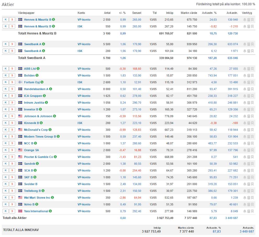259x237 pixels.
Task: Open the Intrum Justitia stock link
Action: 34,103
